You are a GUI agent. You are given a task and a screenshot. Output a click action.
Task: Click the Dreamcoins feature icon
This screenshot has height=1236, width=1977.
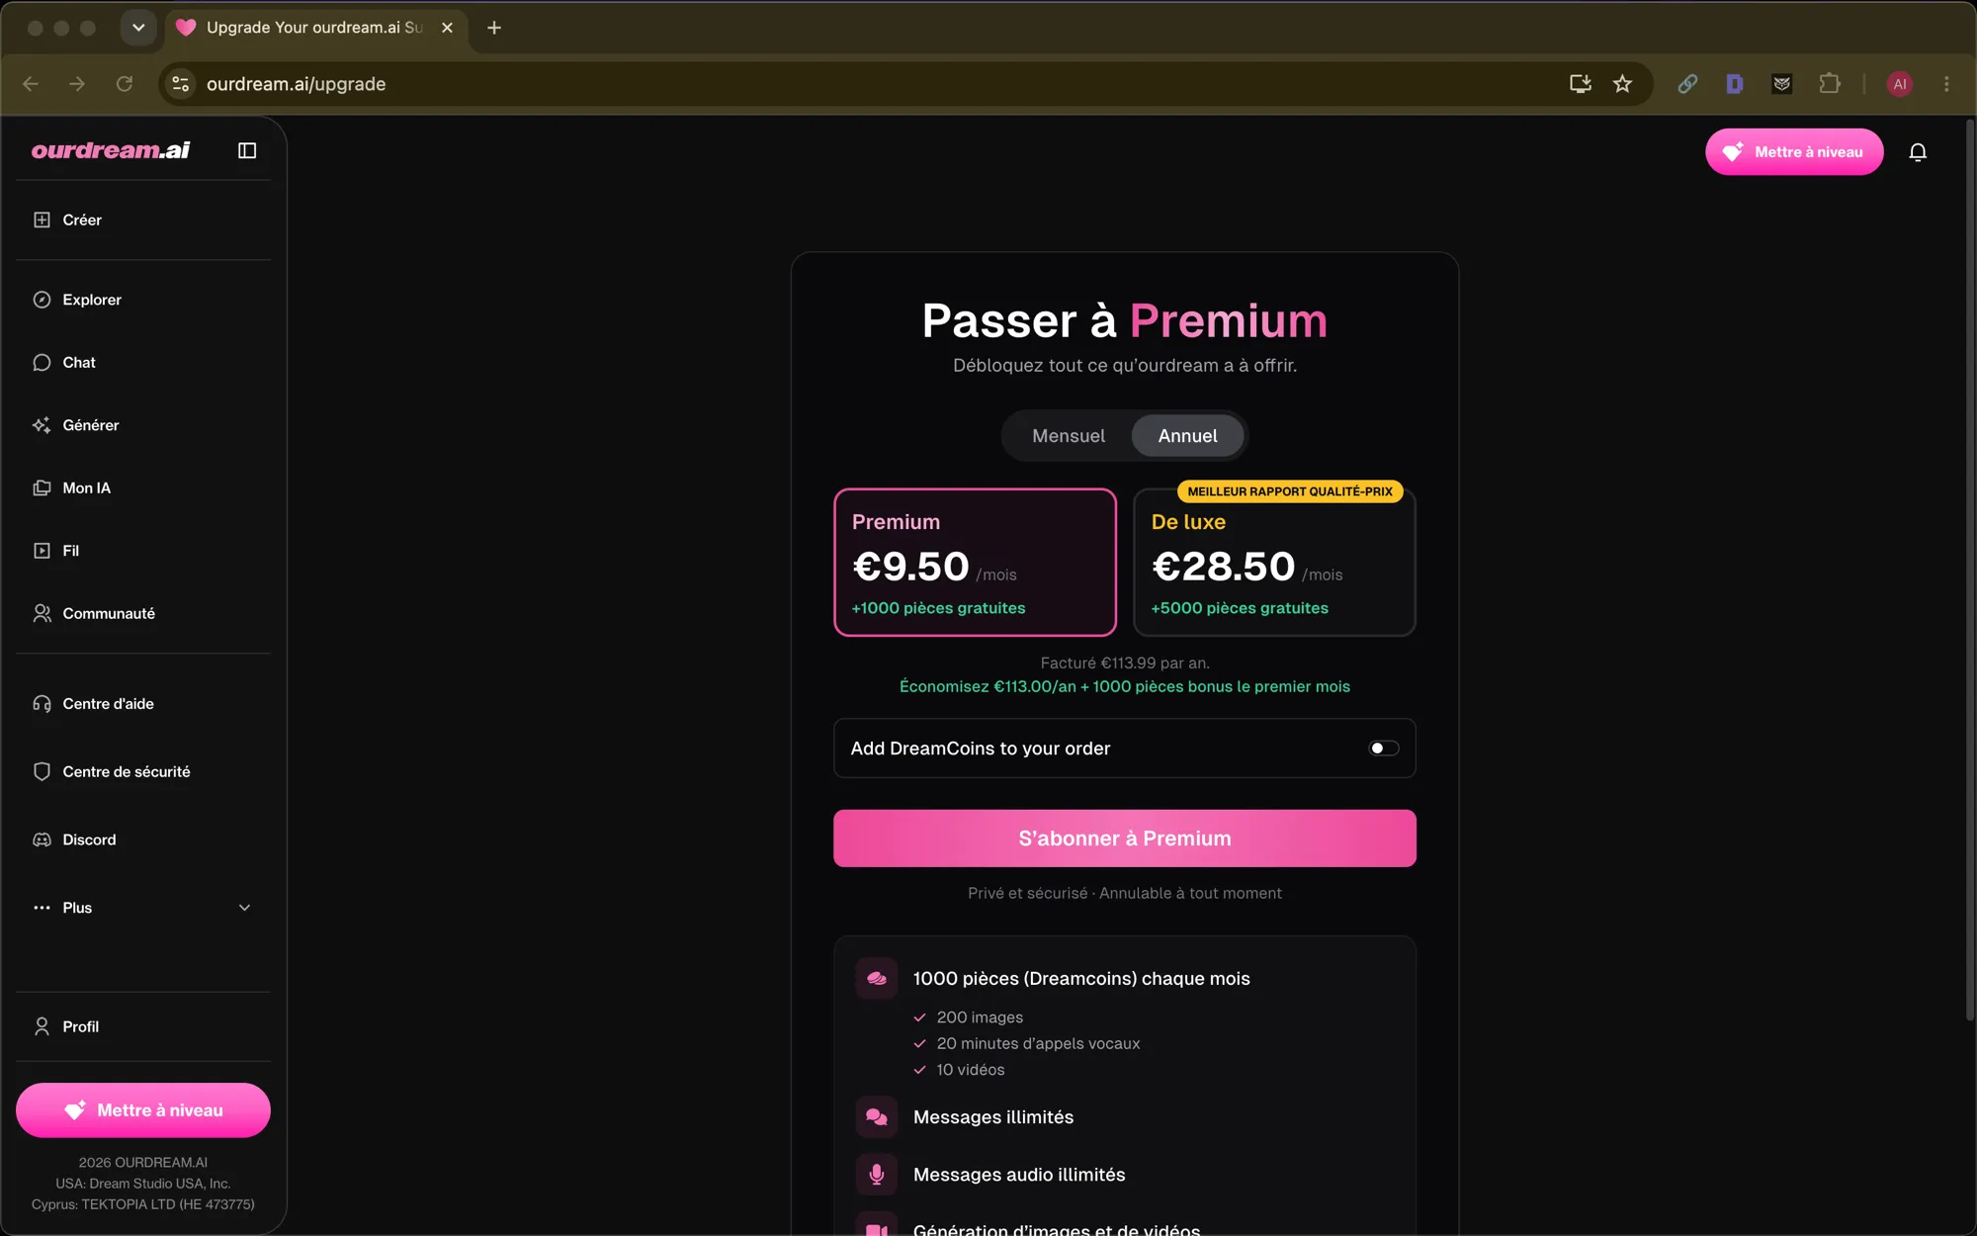pos(877,978)
